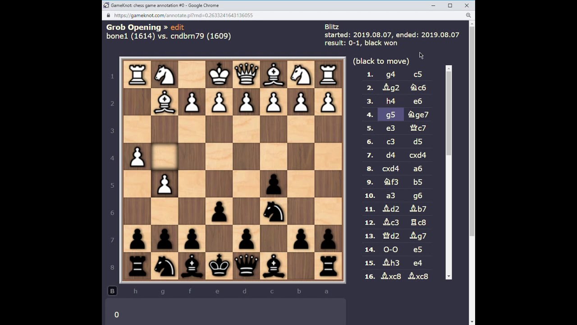Go to move 6 white c3

point(390,142)
